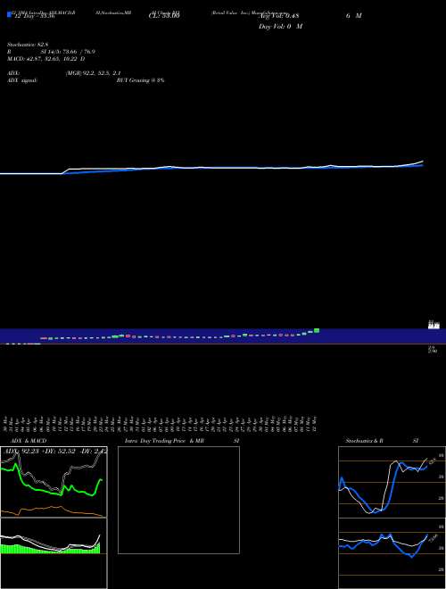The image size is (446, 589).
Task: Click the '(MGR) 92.2, 52.5, 2.1' ADX values
Action: (93, 73)
